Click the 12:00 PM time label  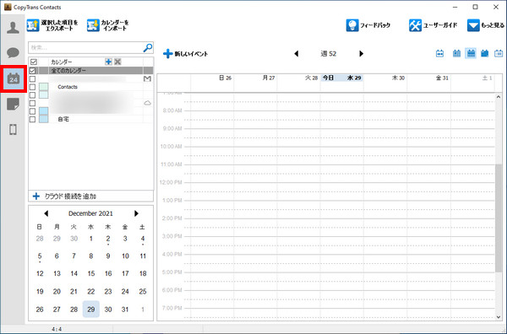pyautogui.click(x=171, y=182)
